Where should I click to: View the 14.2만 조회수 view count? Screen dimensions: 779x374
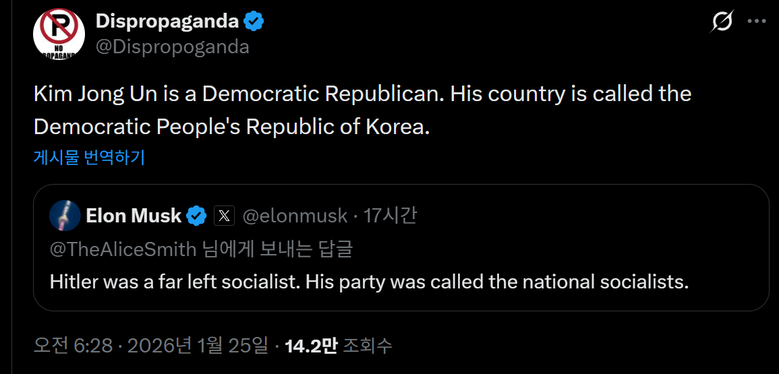coord(338,346)
